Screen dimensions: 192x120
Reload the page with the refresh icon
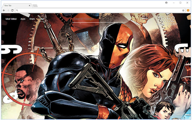(12, 10)
